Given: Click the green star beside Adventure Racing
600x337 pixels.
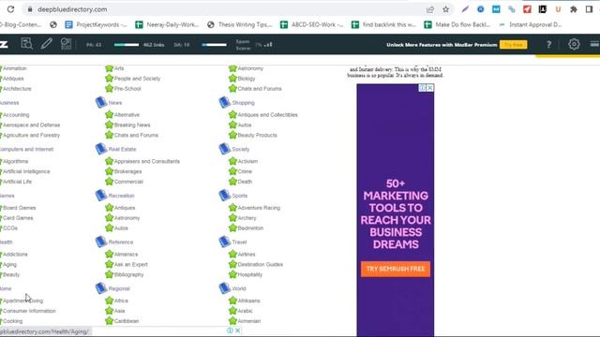Looking at the screenshot, I should (232, 208).
